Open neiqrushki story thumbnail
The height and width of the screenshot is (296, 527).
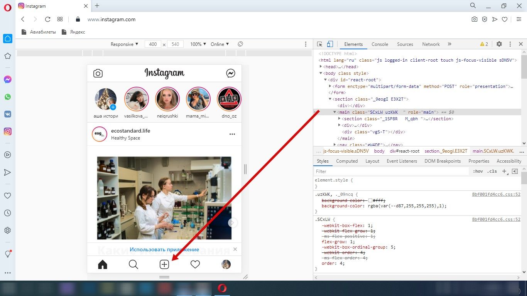(x=167, y=99)
